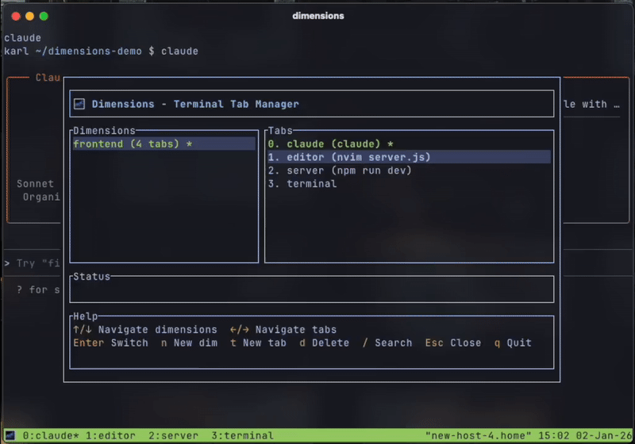Click the tmux session icon in status bar
Screen dimensions: 635x444
[x=10, y=435]
